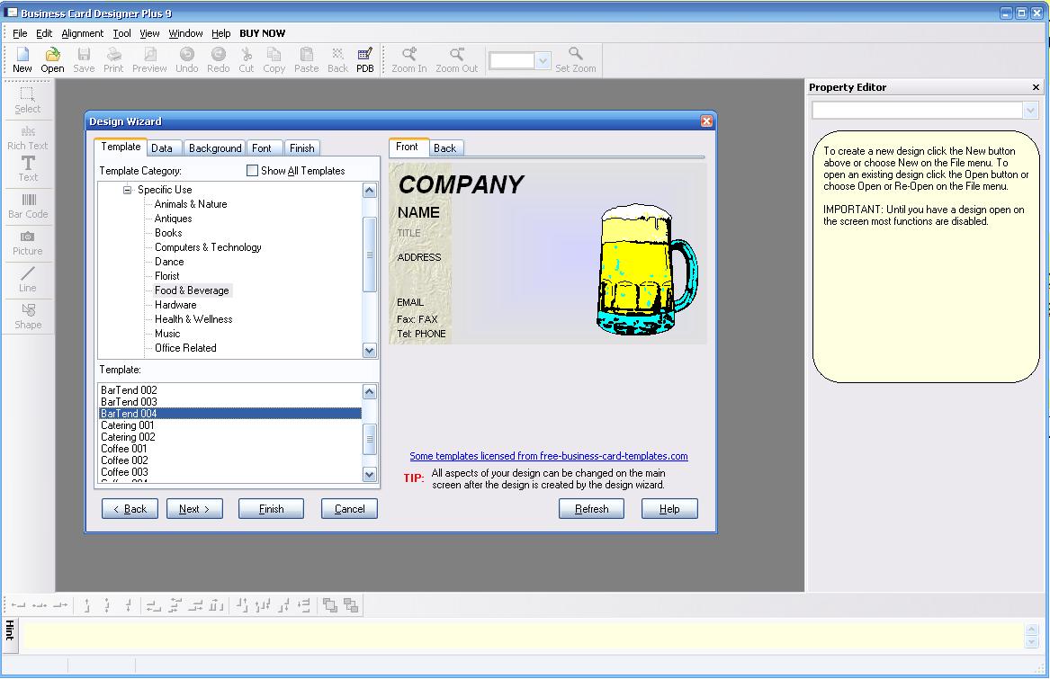Click the wizard Help button
1050x679 pixels.
(669, 509)
